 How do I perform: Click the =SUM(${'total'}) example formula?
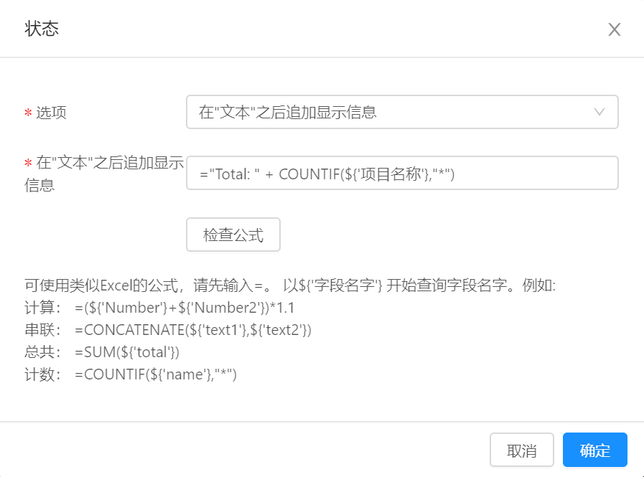[127, 351]
